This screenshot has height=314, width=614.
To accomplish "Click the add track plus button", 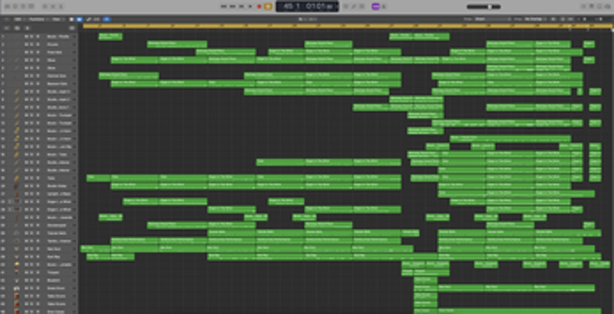I will (7, 28).
